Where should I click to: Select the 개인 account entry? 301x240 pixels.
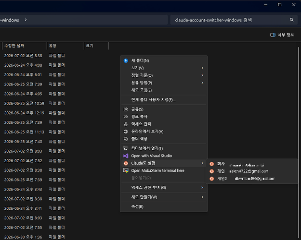pos(252,171)
